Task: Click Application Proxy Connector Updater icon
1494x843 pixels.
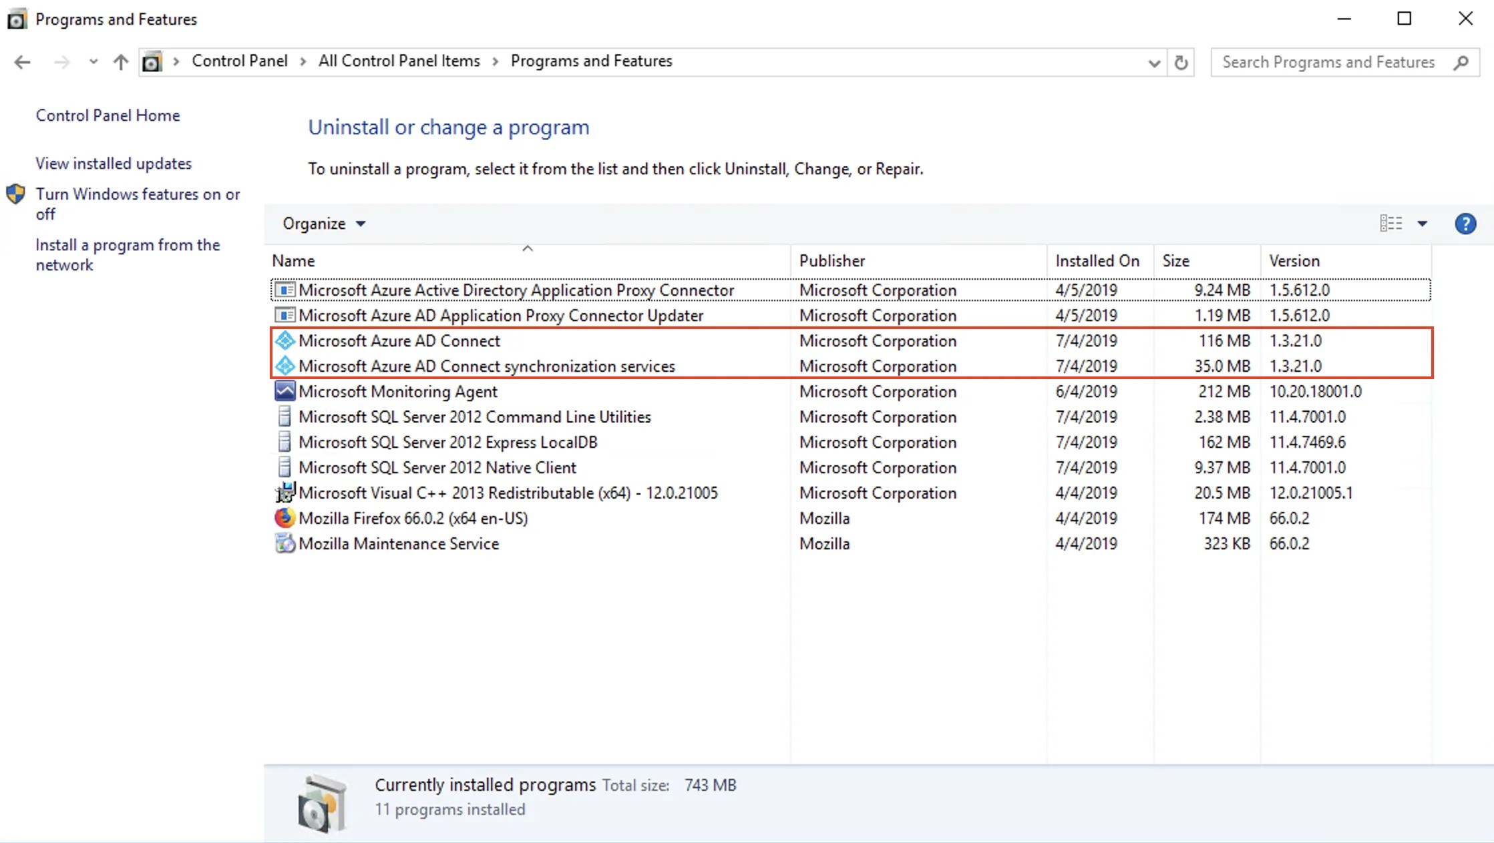Action: tap(285, 315)
